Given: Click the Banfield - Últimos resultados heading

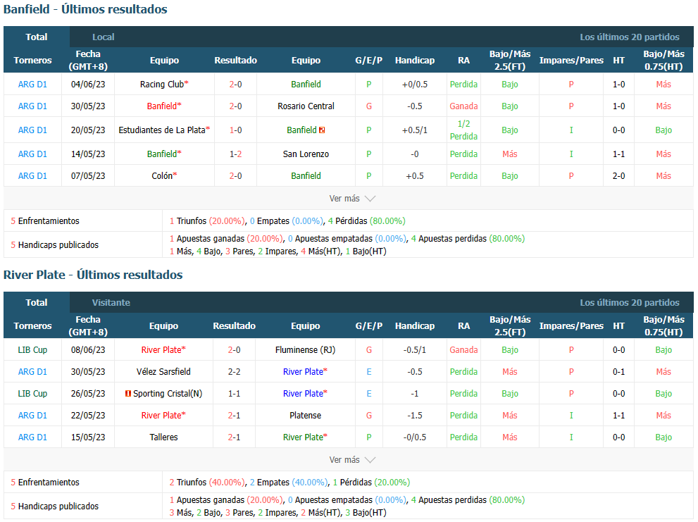Looking at the screenshot, I should click(85, 9).
